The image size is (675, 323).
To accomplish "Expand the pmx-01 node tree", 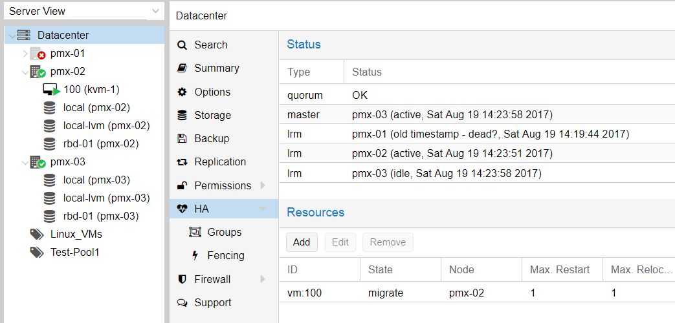I will coord(25,54).
